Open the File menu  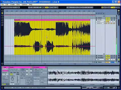click(3, 4)
